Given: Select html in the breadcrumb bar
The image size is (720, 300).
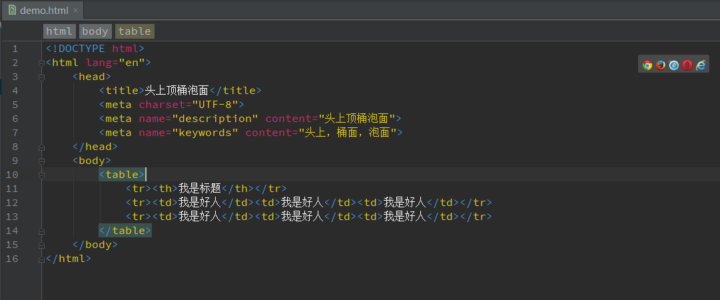Looking at the screenshot, I should coord(59,31).
